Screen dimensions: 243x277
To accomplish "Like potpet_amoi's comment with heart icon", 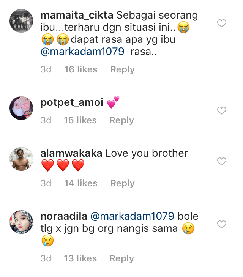I will 222,110.
